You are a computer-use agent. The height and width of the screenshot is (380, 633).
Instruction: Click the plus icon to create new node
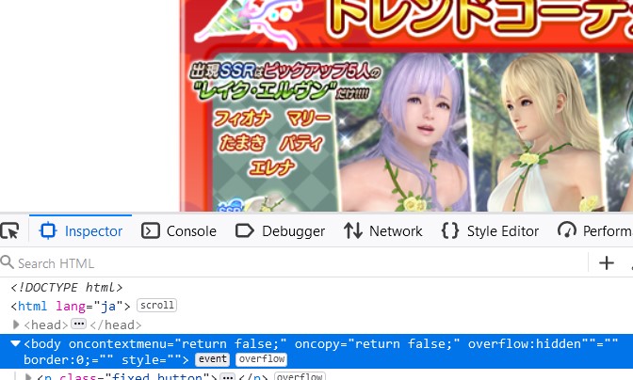pos(607,263)
